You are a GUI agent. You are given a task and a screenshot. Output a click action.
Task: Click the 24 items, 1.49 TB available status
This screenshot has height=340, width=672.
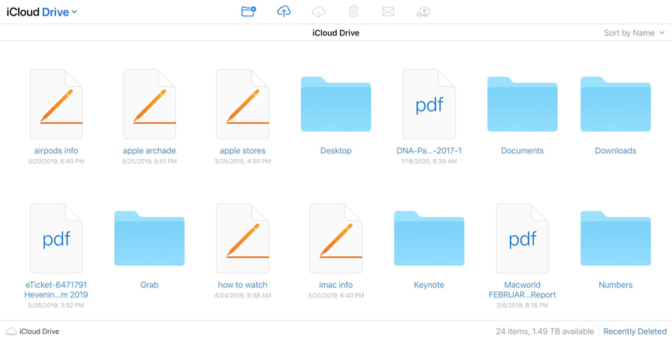click(545, 331)
